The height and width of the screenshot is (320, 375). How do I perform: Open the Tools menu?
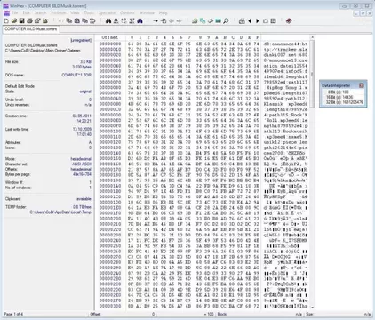click(89, 12)
